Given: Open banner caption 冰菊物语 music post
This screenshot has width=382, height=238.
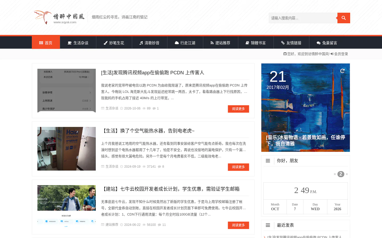Looking at the screenshot, I should (x=306, y=140).
